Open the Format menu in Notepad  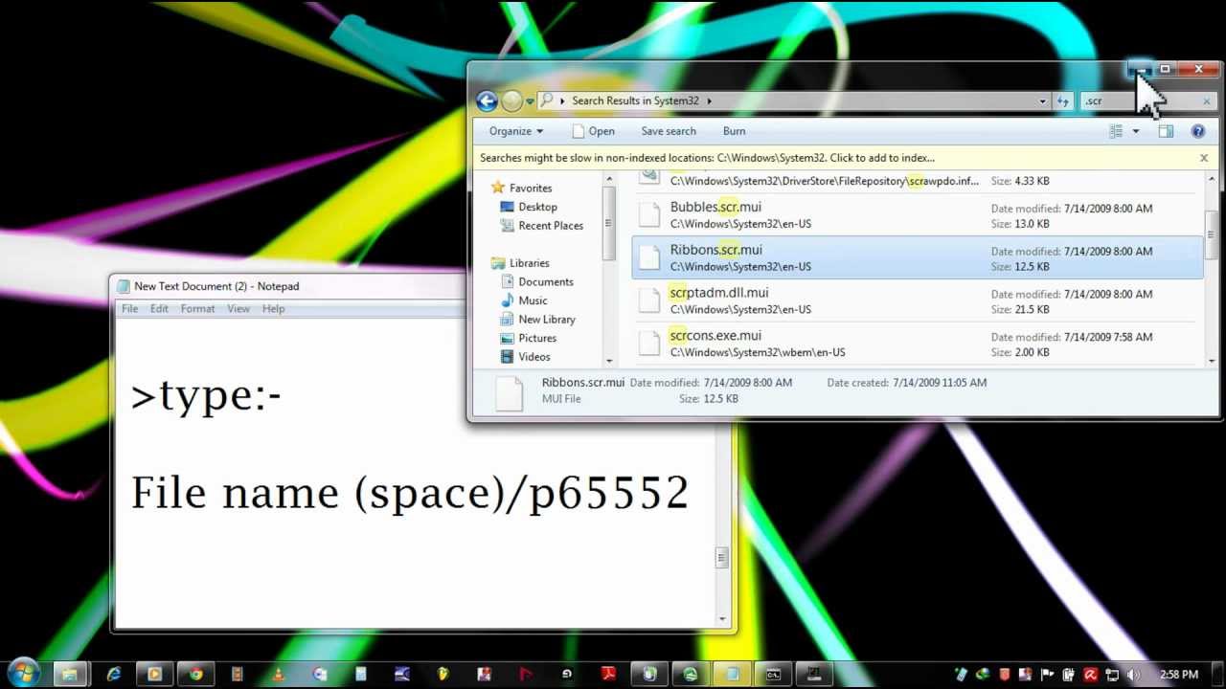pyautogui.click(x=197, y=308)
